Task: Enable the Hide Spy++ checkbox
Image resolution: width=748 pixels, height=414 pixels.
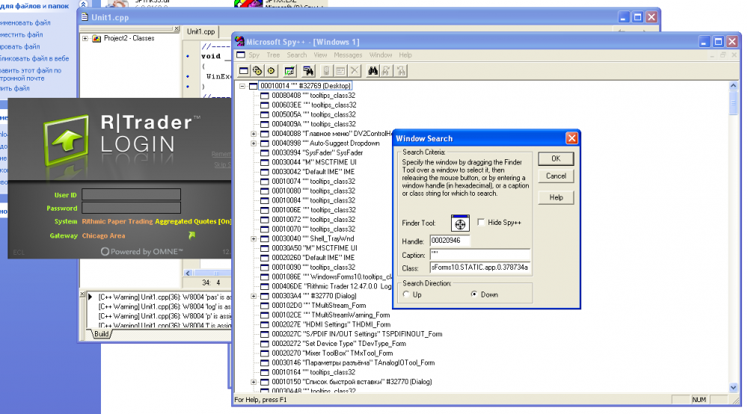Action: 481,223
